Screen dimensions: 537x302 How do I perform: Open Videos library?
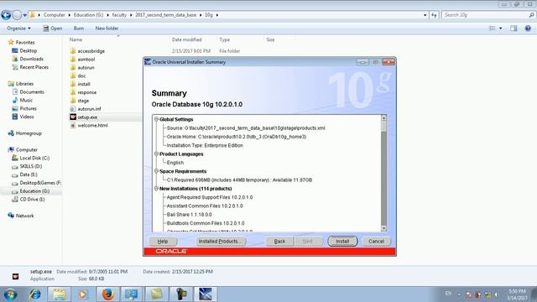[23, 117]
